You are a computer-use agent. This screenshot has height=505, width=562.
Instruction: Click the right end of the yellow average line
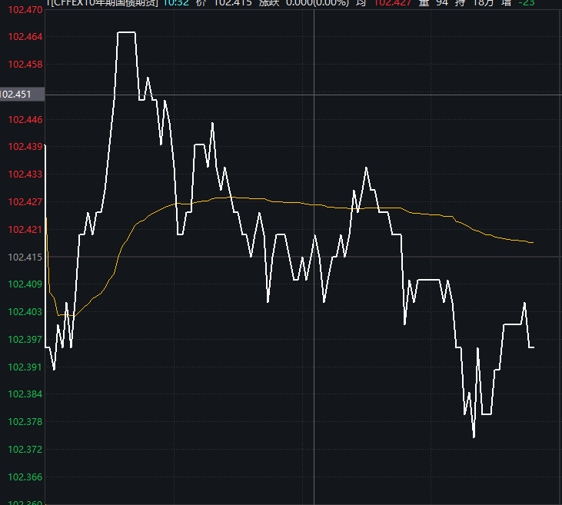pos(533,242)
